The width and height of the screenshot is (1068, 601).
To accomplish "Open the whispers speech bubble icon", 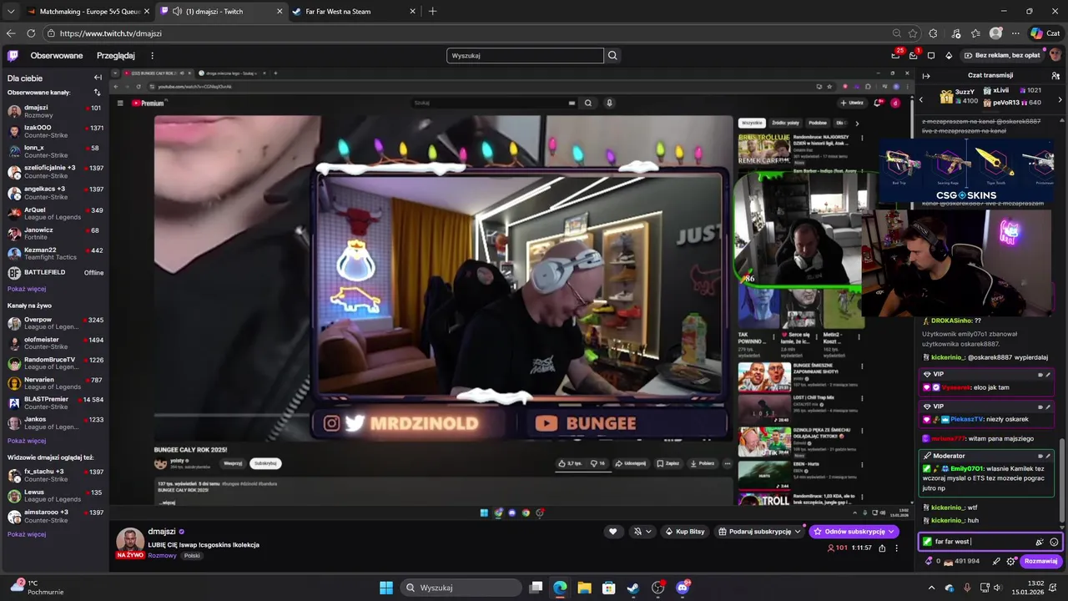I will click(931, 56).
